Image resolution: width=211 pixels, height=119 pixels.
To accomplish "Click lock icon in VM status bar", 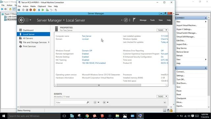I will click(x=171, y=110).
